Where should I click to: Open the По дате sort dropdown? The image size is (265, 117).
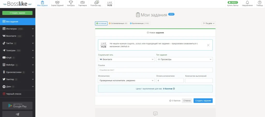click(x=209, y=23)
